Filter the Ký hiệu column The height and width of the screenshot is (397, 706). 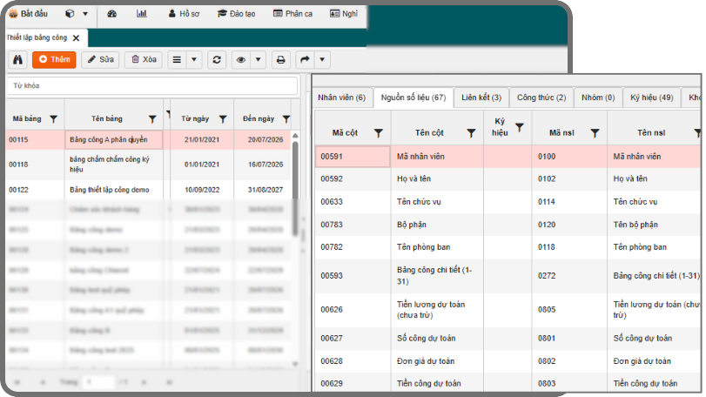[520, 127]
